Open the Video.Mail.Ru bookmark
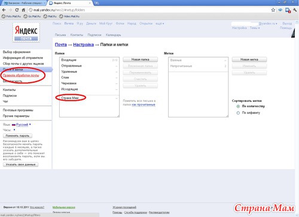This screenshot has height=217, width=299. tap(69, 16)
